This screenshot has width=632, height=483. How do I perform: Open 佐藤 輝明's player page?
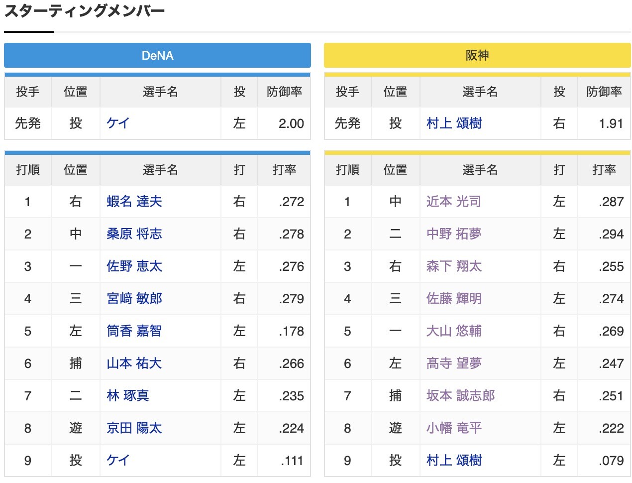454,299
